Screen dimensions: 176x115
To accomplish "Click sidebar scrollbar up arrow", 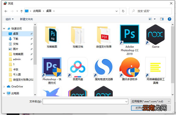I will point(35,25).
